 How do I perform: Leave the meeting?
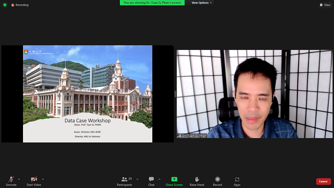coord(323,181)
